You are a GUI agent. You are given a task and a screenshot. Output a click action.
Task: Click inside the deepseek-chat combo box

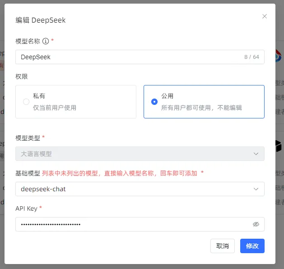[140, 189]
